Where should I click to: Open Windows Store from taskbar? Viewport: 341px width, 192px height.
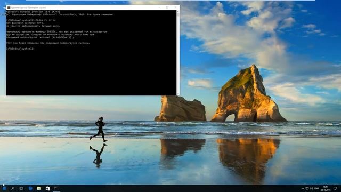click(x=47, y=188)
